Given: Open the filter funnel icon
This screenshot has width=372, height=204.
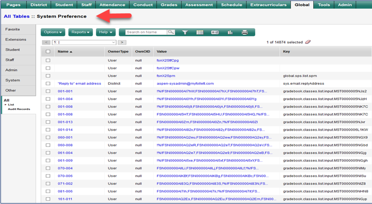Looking at the screenshot, I should [185, 32].
